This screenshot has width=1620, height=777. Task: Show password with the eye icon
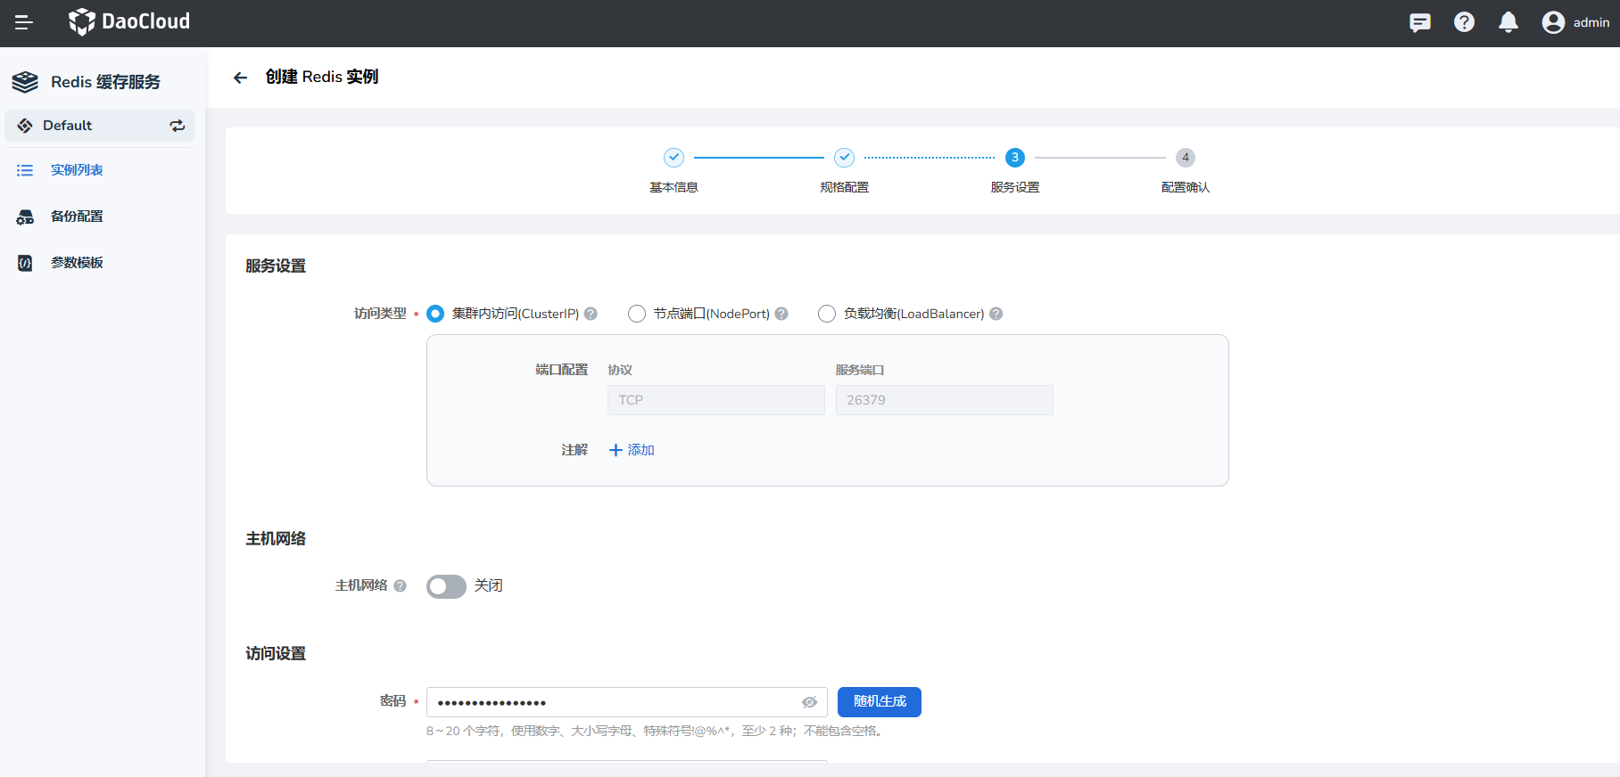point(809,702)
